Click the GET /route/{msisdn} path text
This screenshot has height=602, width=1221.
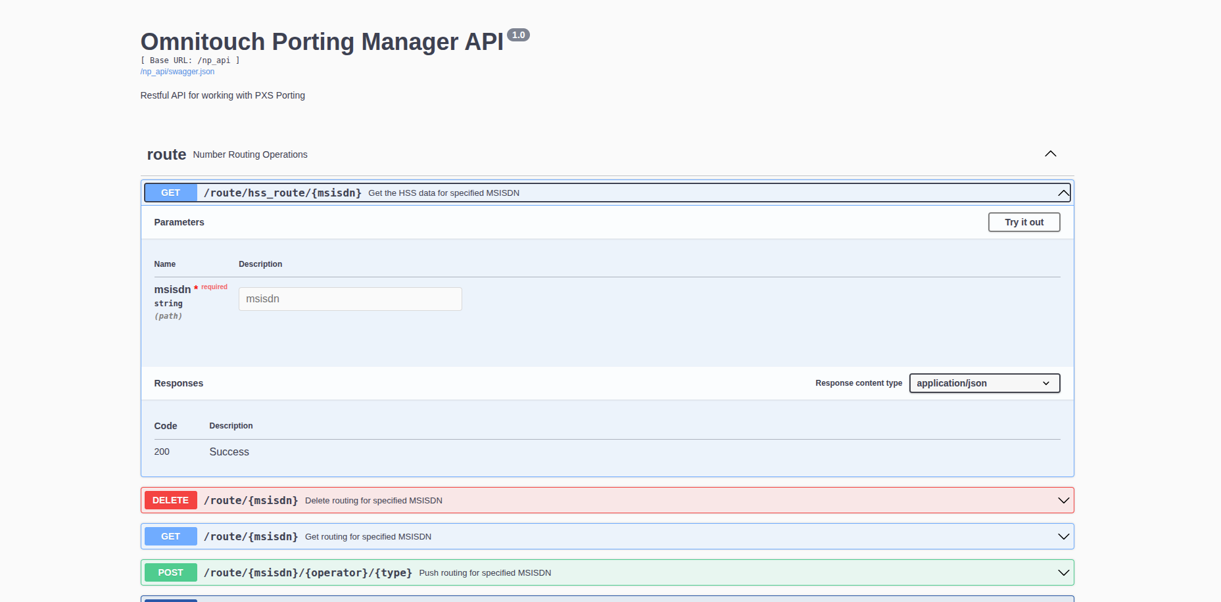coord(251,536)
